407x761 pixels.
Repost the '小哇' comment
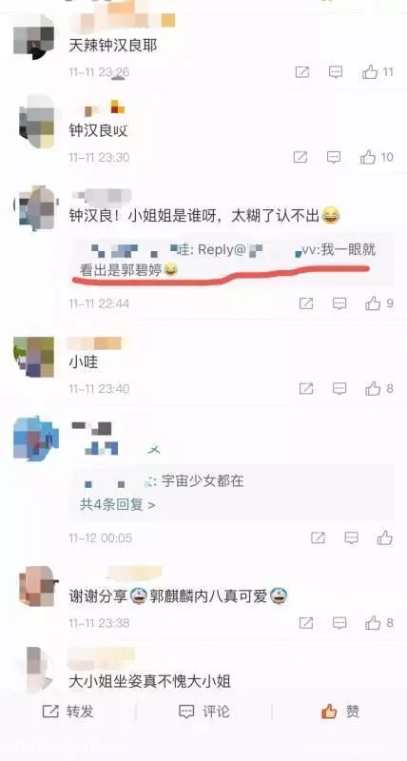pos(305,388)
